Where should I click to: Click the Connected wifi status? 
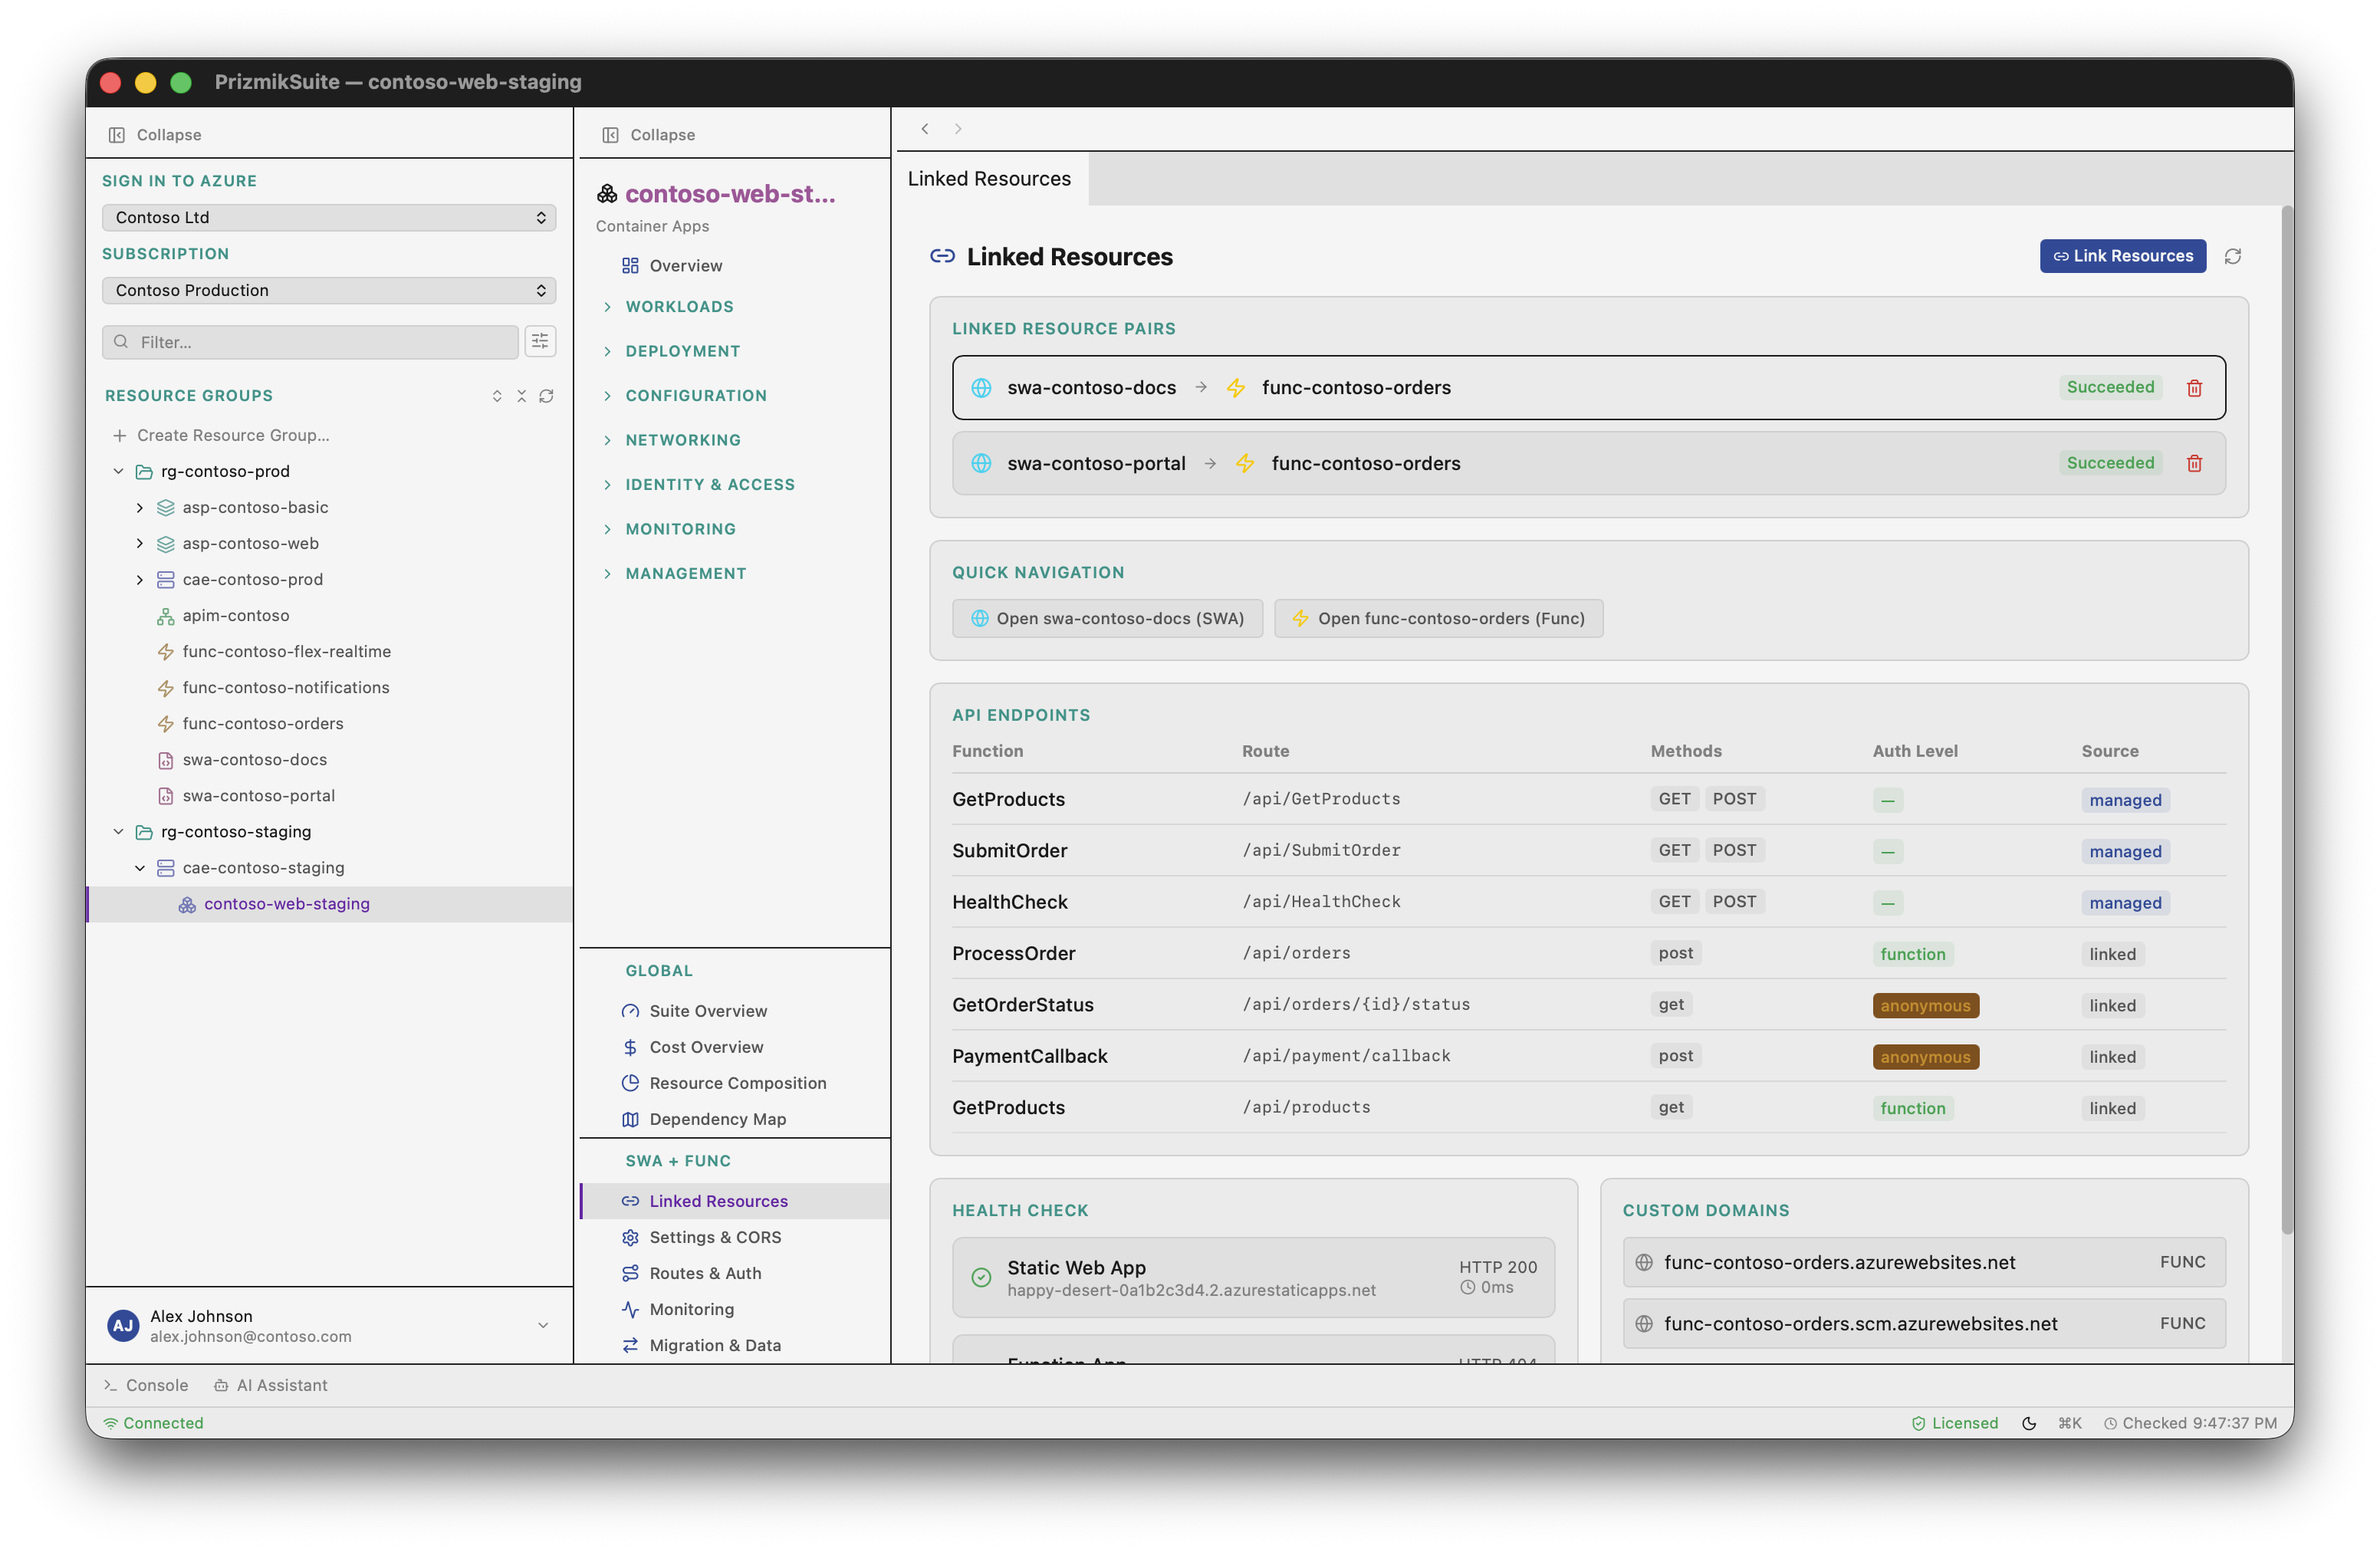pyautogui.click(x=153, y=1423)
